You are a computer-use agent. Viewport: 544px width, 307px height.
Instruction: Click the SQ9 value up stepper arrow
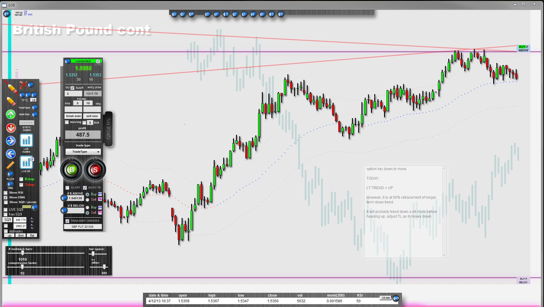click(x=32, y=219)
